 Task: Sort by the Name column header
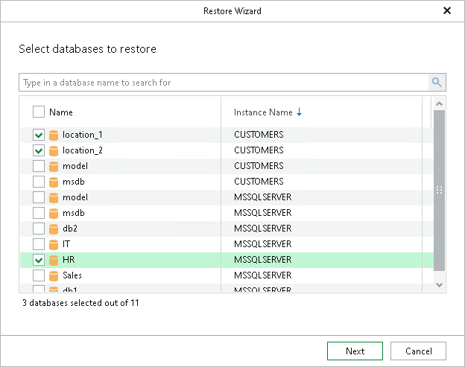[x=61, y=112]
